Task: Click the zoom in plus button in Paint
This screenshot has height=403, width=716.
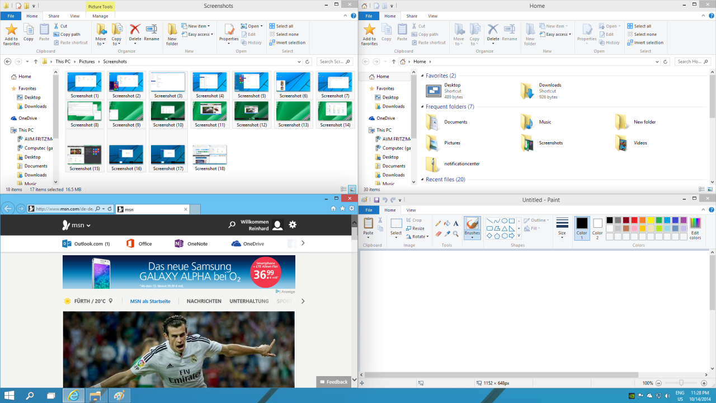Action: (x=703, y=383)
